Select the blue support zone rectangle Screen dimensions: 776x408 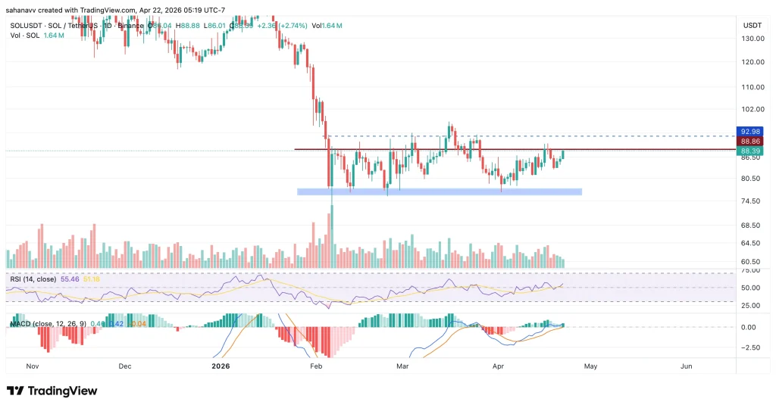pos(440,192)
